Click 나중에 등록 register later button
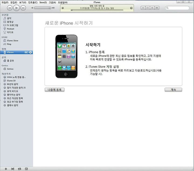The height and width of the screenshot is (171, 194). pos(54,90)
